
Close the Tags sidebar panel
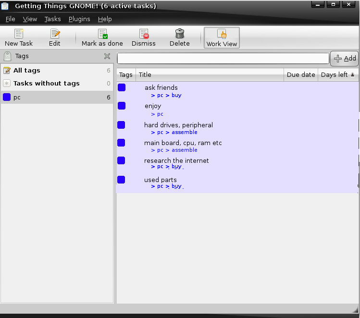click(x=107, y=56)
